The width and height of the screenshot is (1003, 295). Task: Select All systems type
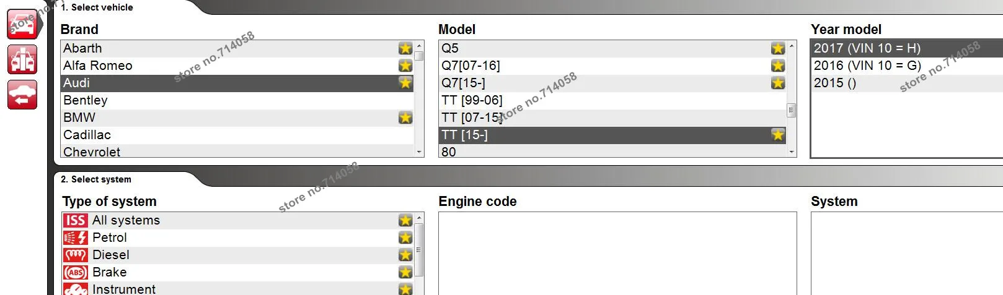point(237,220)
